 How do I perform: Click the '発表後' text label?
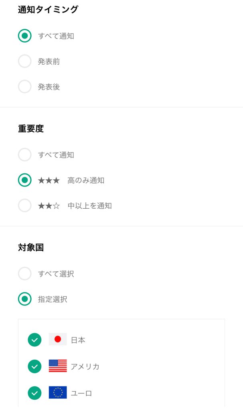click(x=49, y=87)
